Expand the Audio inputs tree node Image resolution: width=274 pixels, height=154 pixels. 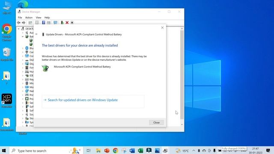click(x=23, y=33)
